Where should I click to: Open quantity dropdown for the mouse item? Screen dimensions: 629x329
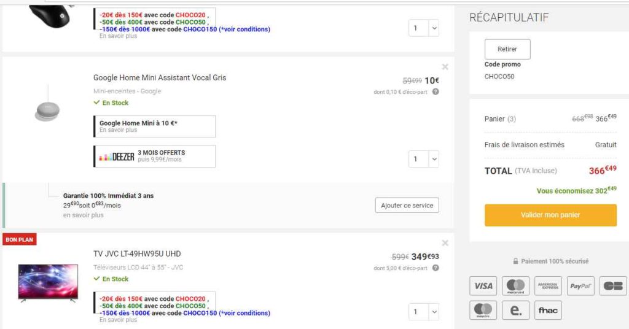424,28
